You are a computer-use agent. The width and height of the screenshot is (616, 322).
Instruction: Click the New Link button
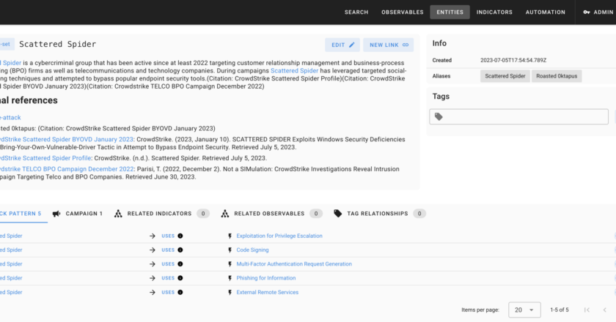388,45
